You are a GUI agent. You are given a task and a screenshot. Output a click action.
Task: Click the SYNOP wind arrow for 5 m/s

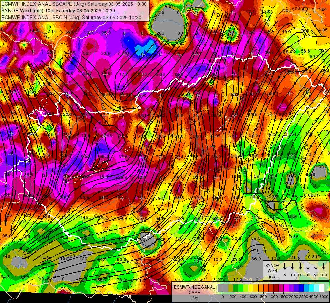[x=284, y=266]
